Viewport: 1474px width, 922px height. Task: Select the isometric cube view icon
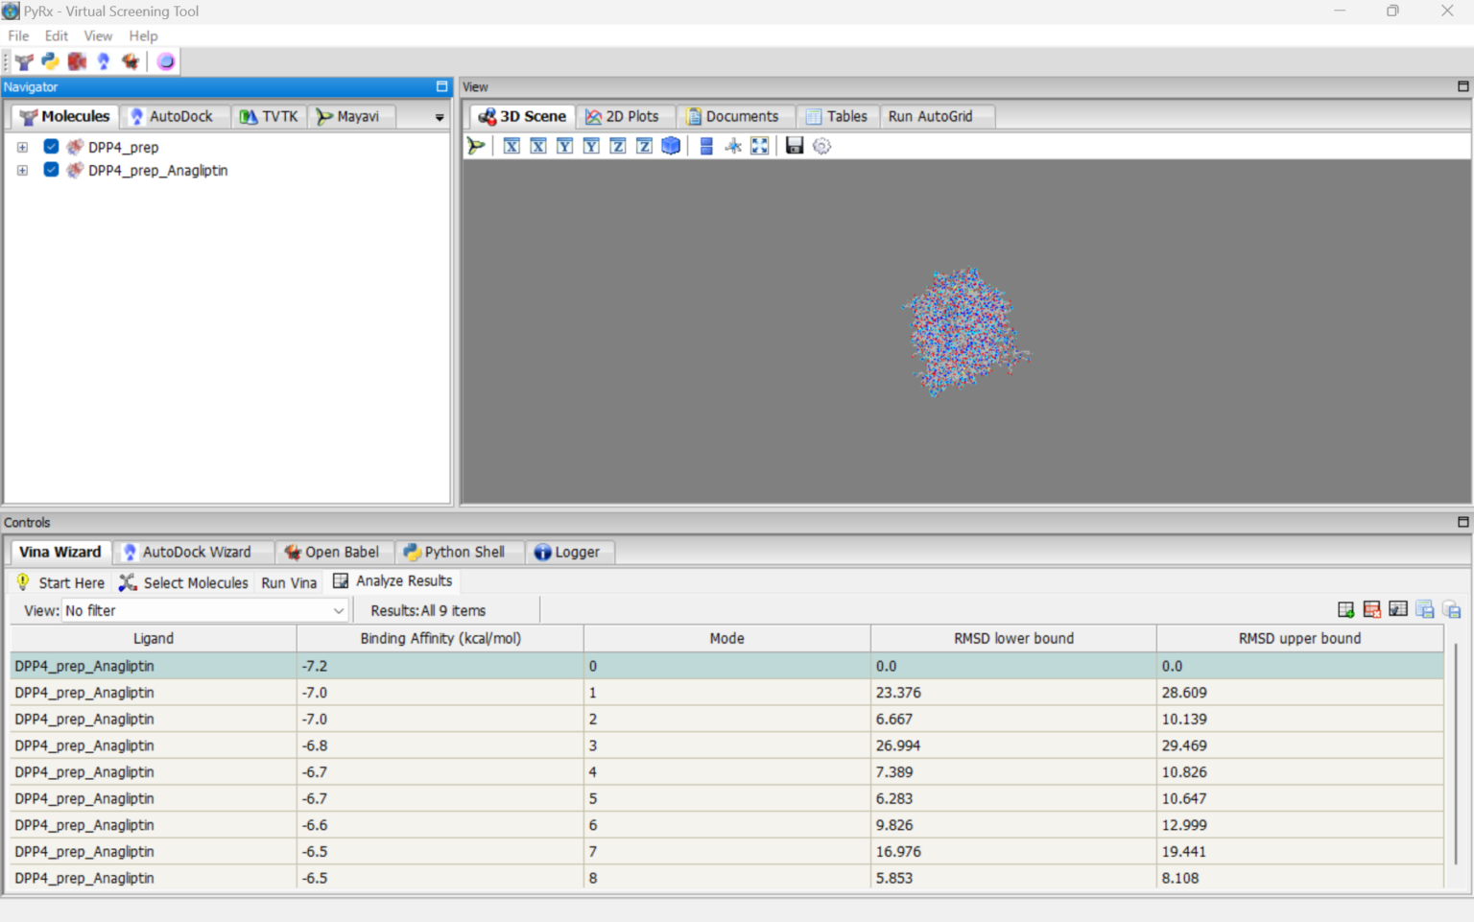coord(671,146)
